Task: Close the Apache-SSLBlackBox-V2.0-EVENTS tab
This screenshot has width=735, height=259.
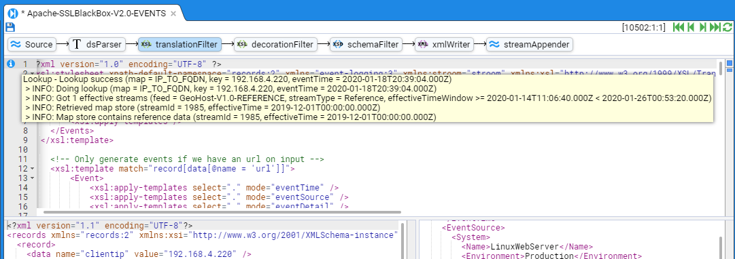Action: pos(173,14)
